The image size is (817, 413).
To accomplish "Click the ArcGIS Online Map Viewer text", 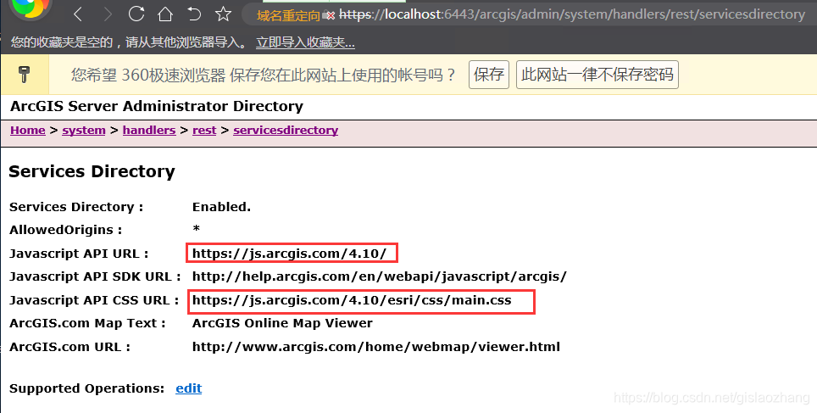I will pos(282,323).
